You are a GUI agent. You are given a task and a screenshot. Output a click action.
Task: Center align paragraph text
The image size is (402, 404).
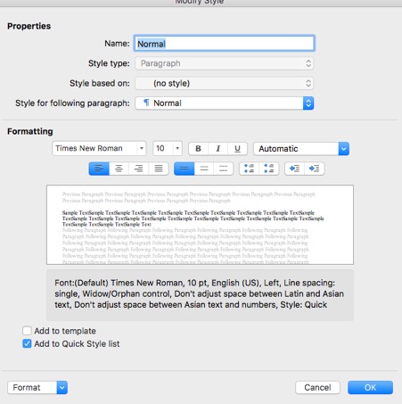click(119, 169)
